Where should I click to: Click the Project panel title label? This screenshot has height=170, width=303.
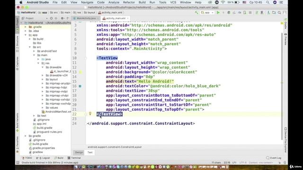(x=29, y=18)
